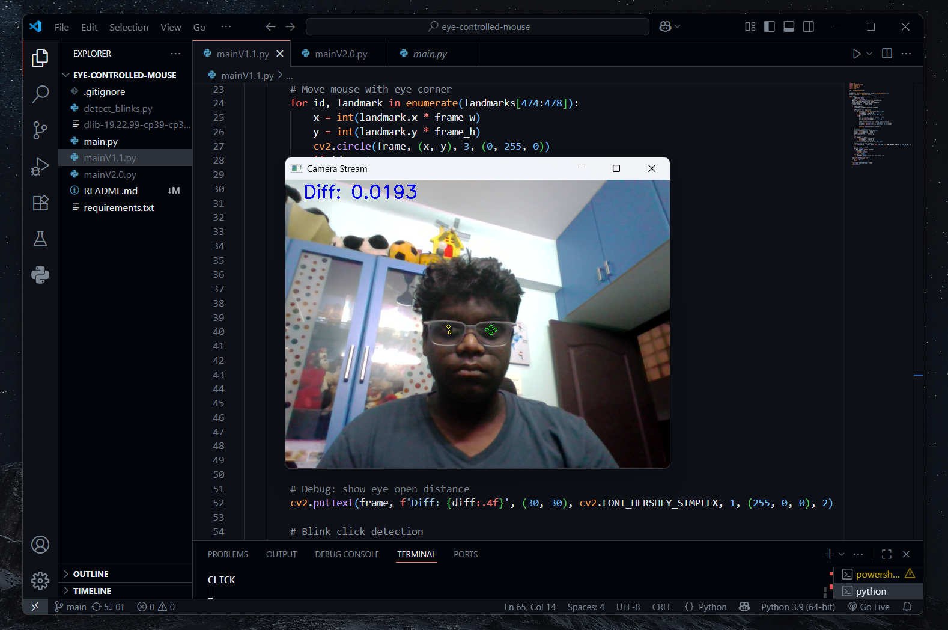The width and height of the screenshot is (948, 630).
Task: Click the Run Python File play button
Action: click(x=856, y=54)
